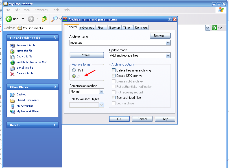The width and height of the screenshot is (229, 168).
Task: Open the Archive name dropdown arrow
Action: 168,43
